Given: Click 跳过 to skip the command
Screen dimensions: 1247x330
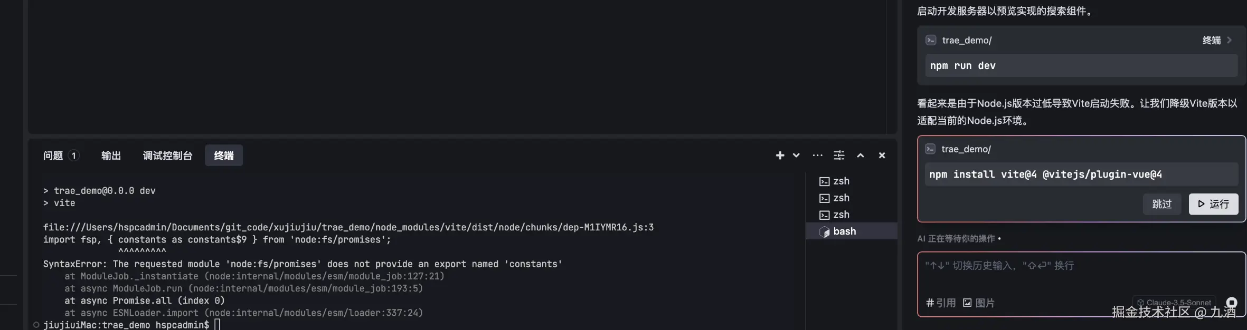Looking at the screenshot, I should pyautogui.click(x=1161, y=204).
